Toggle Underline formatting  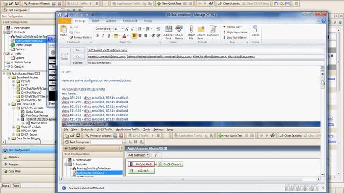pos(109,35)
